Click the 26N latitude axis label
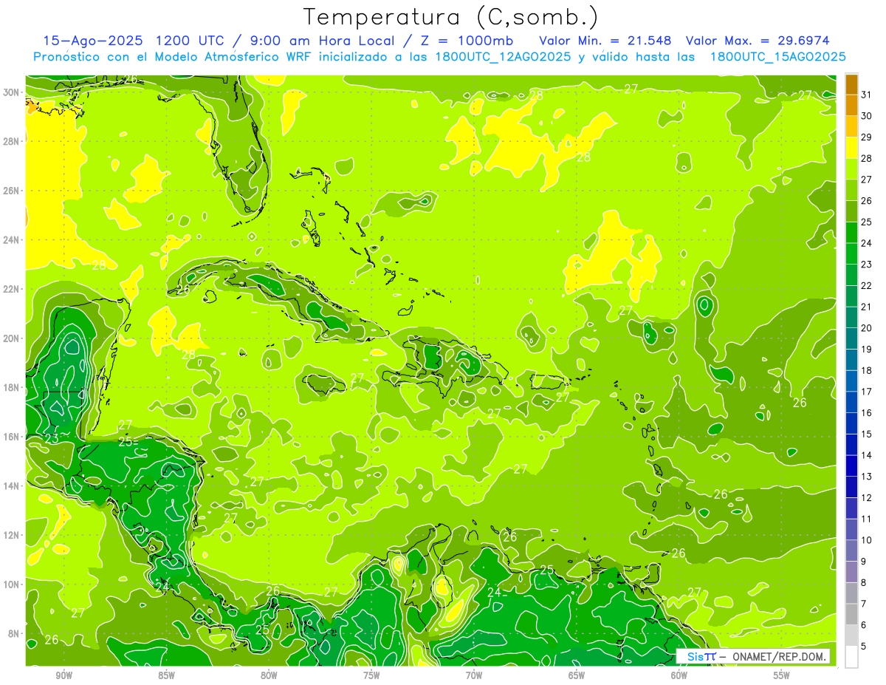886x685 pixels. click(x=12, y=191)
